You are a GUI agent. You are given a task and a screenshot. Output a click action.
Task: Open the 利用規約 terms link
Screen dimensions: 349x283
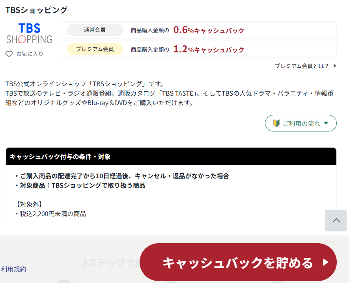pyautogui.click(x=13, y=269)
